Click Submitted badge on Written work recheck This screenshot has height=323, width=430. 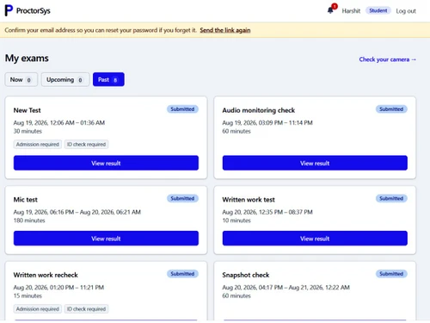(x=182, y=274)
